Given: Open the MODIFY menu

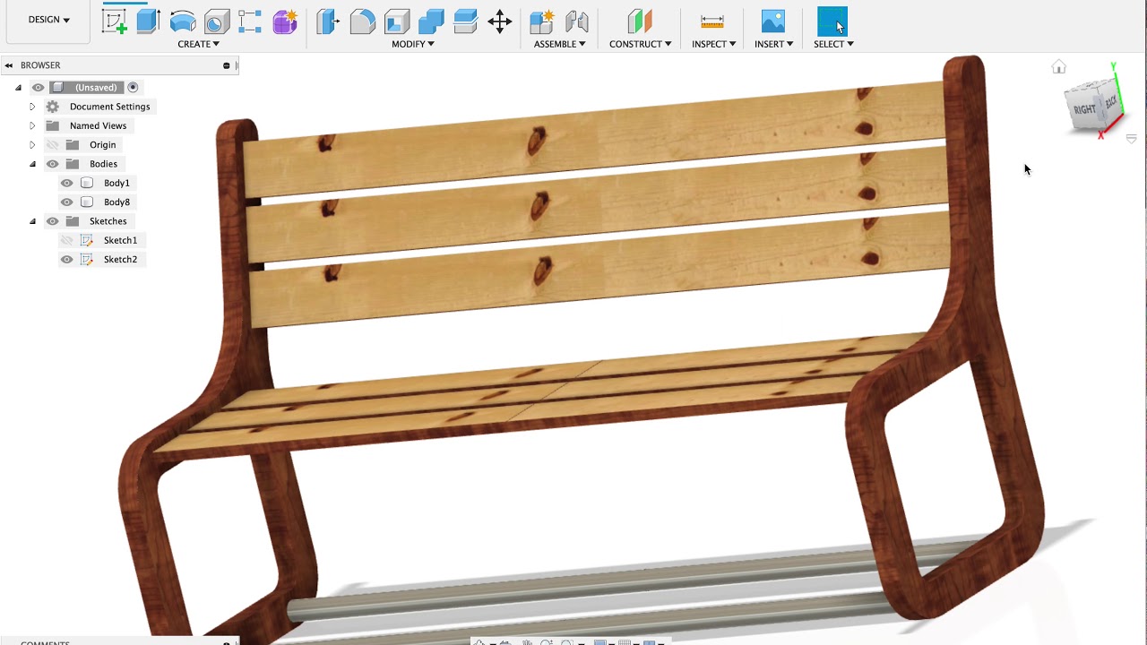Looking at the screenshot, I should coord(413,44).
